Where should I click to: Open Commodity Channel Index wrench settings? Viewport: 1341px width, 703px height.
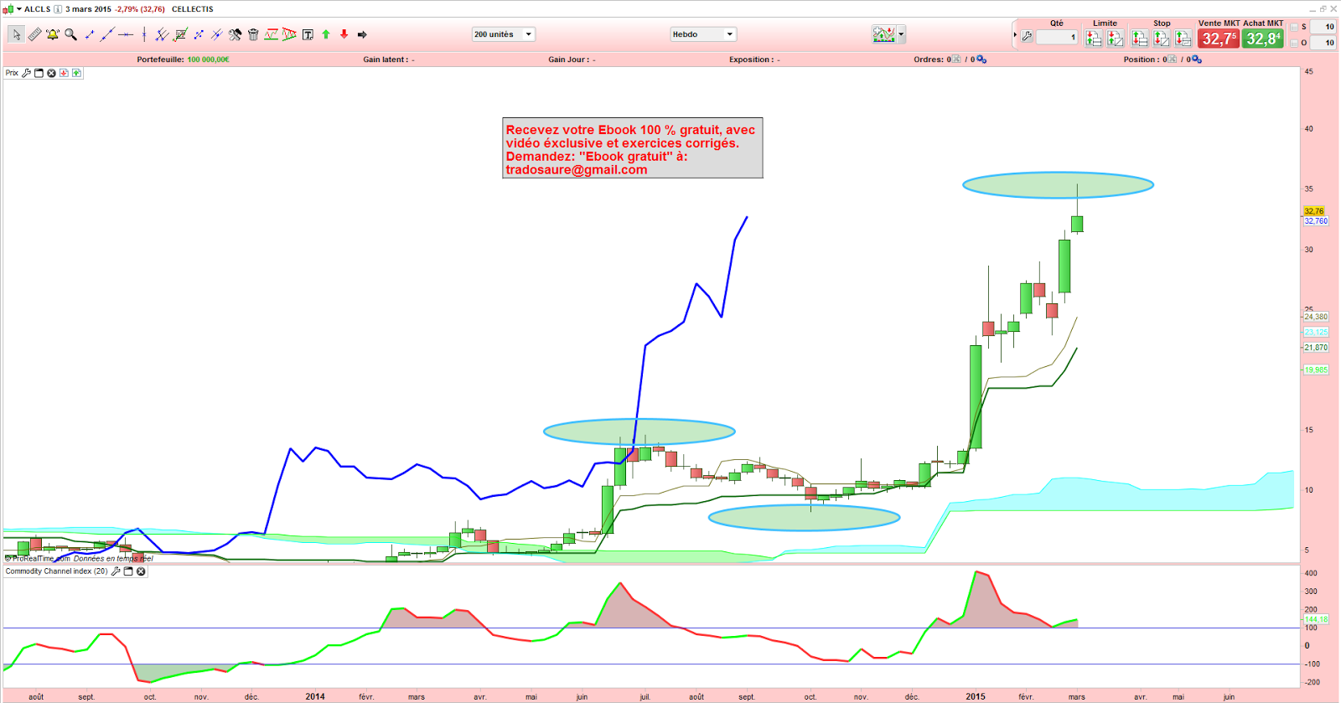[x=116, y=571]
